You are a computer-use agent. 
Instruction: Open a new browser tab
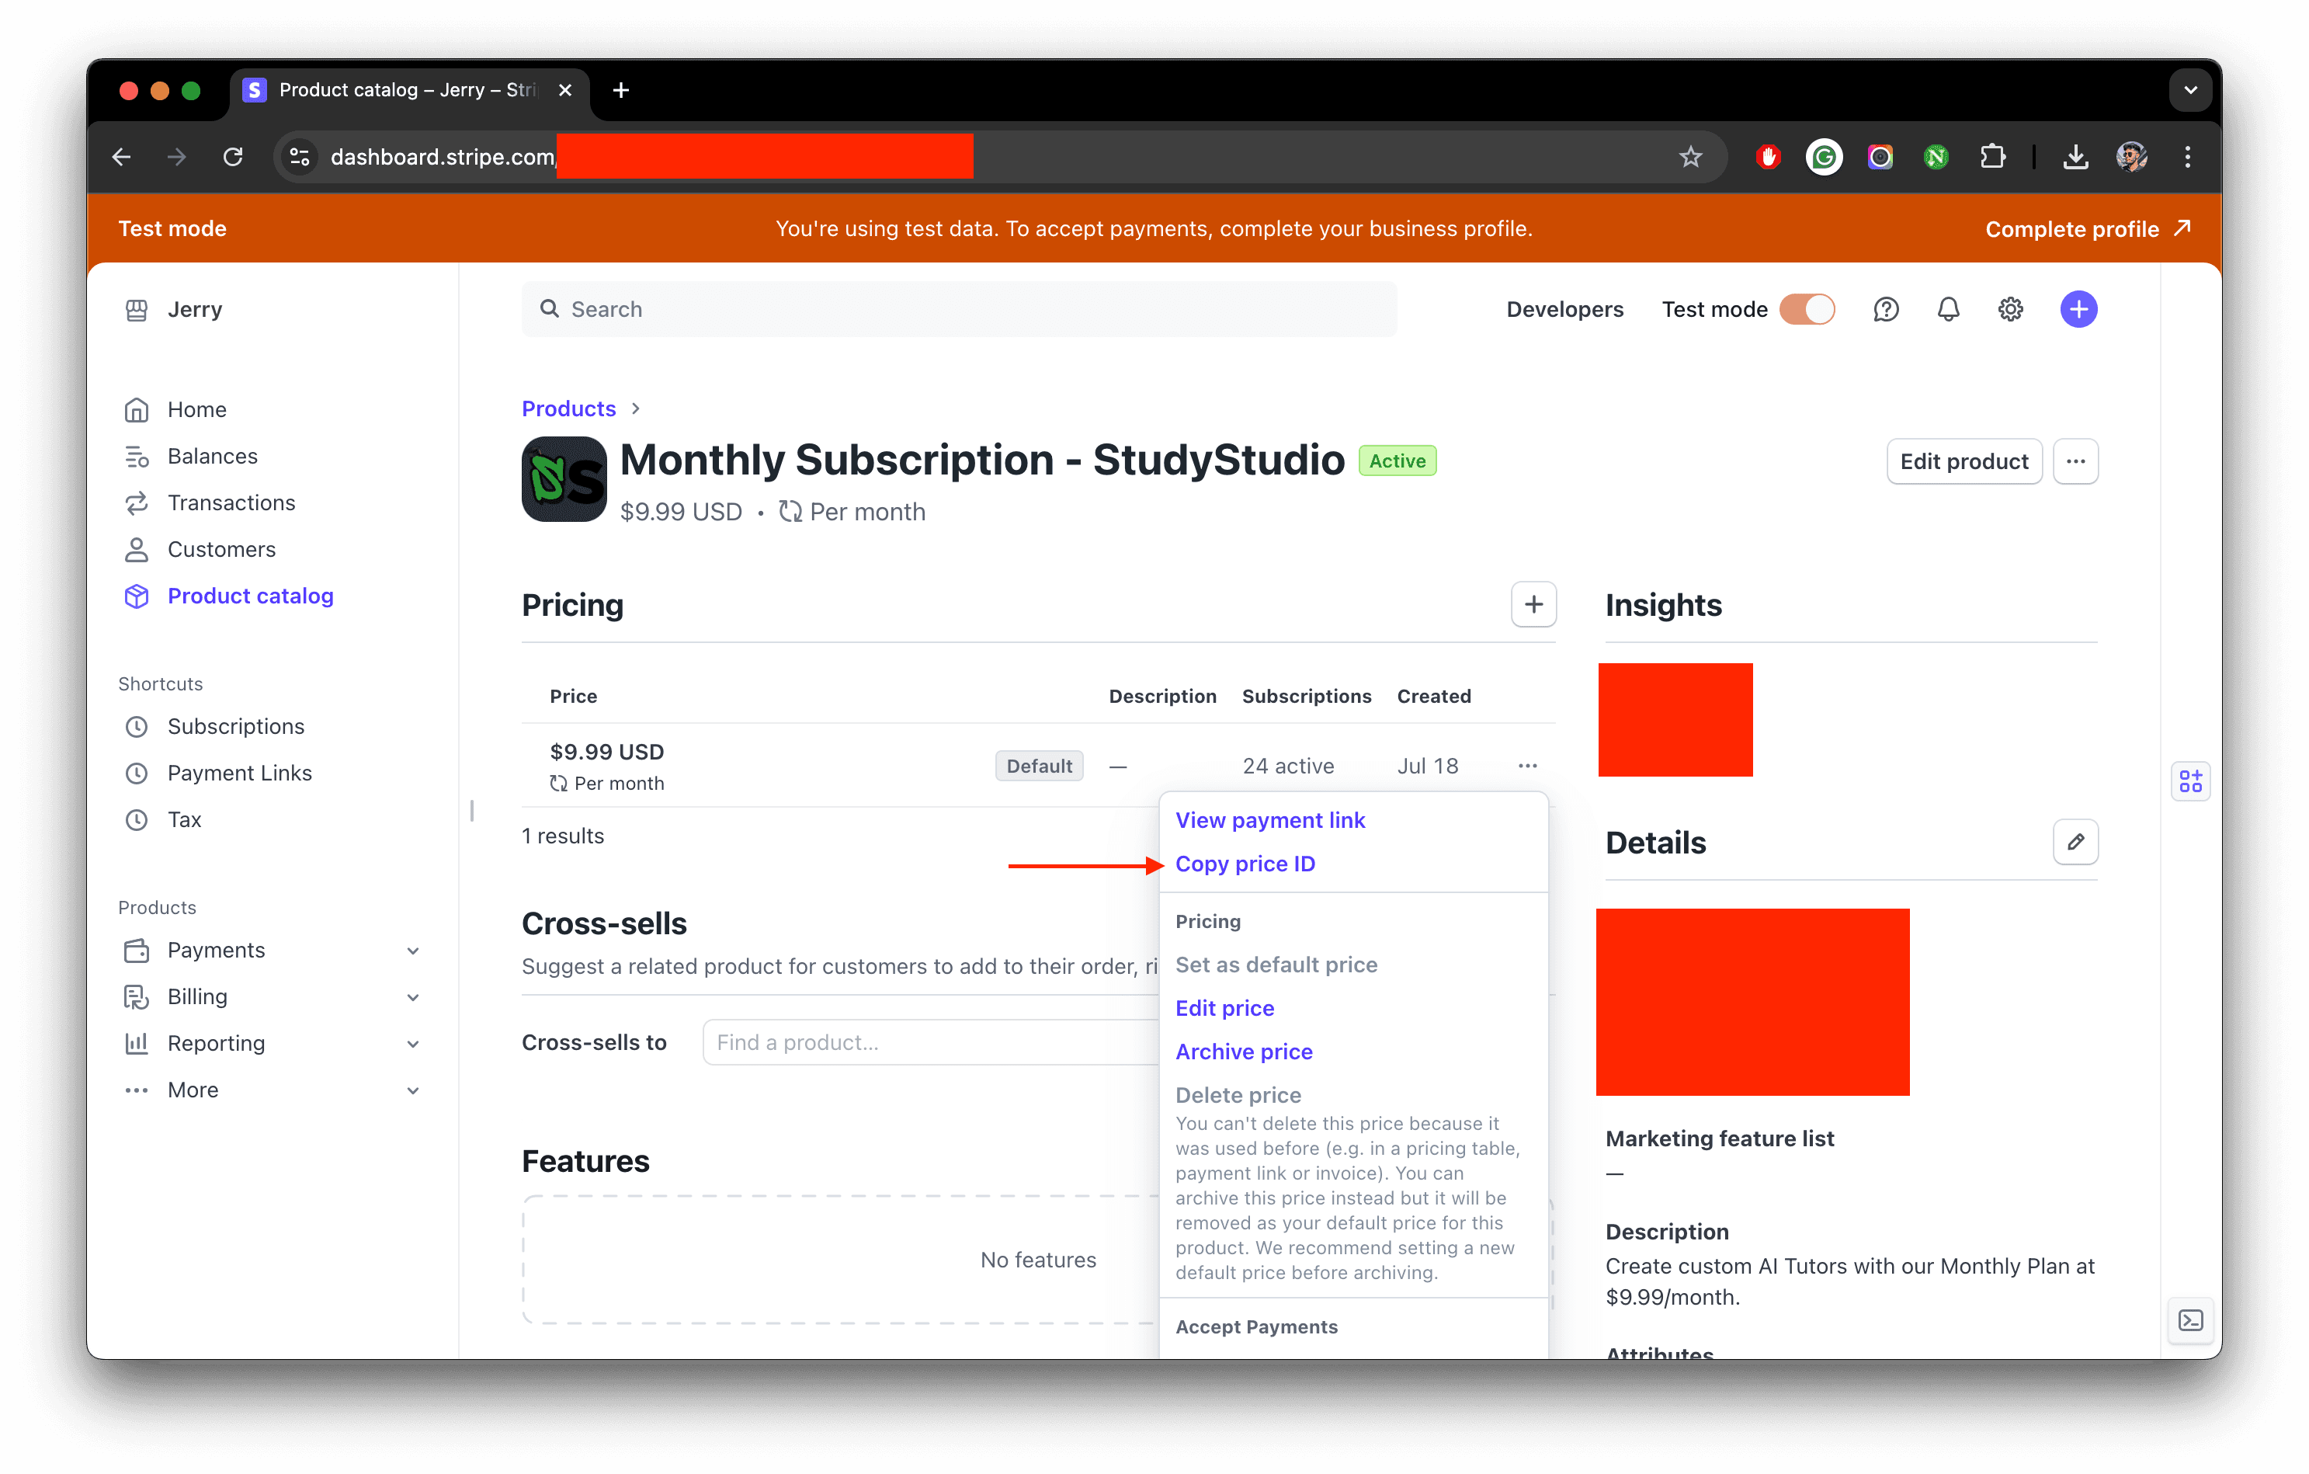point(620,90)
